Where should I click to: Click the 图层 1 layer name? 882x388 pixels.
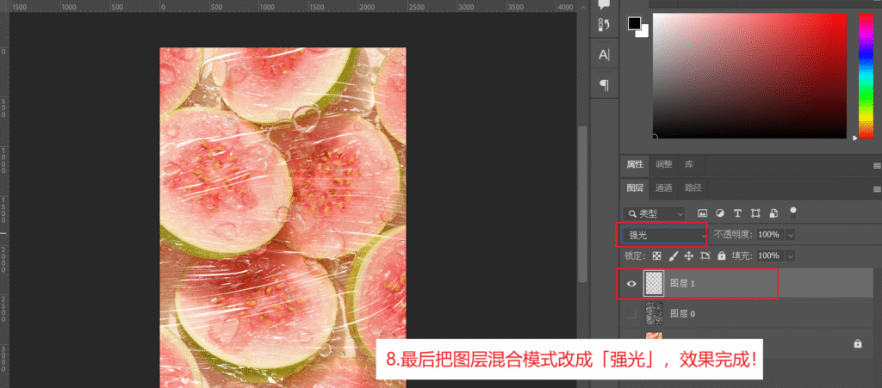click(683, 284)
